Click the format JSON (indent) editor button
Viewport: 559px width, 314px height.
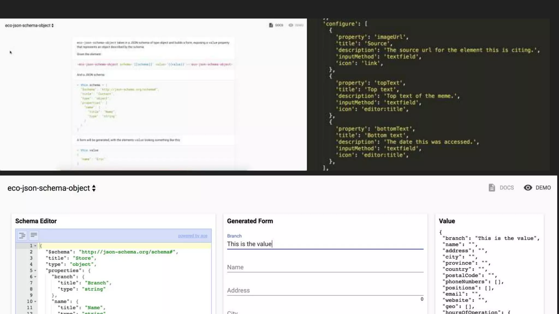pos(22,235)
